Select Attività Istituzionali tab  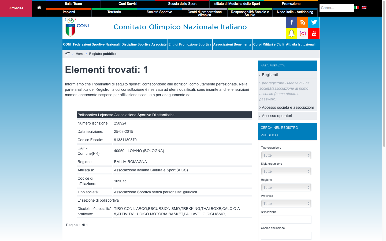point(301,44)
